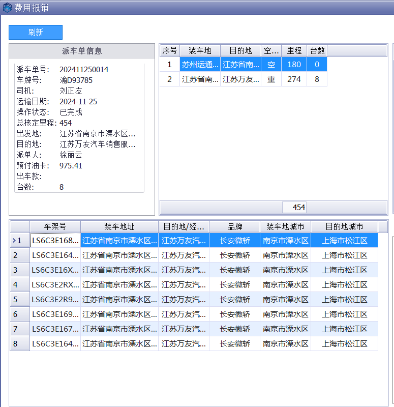
Task: Click the app icon in the title bar
Action: (7, 7)
